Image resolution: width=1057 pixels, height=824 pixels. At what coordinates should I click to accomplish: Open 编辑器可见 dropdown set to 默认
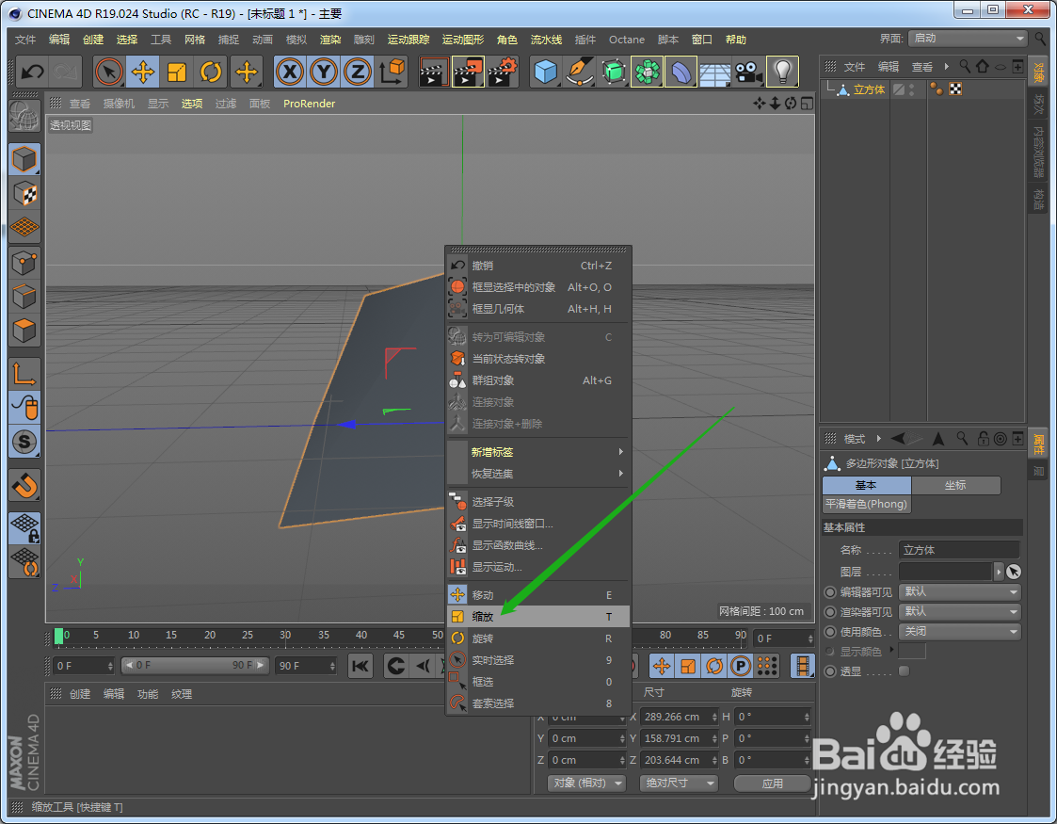(960, 592)
